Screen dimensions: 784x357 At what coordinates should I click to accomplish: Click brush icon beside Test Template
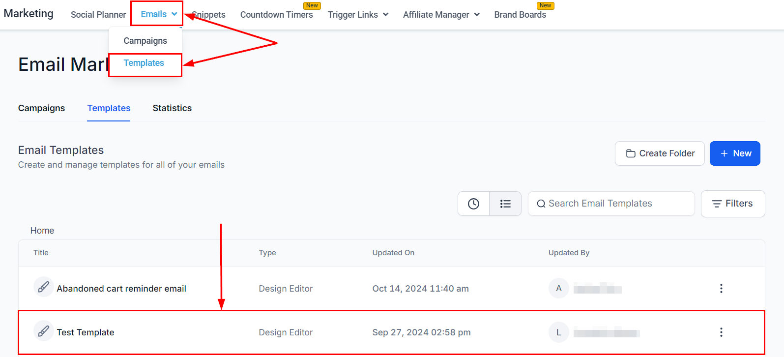tap(43, 331)
